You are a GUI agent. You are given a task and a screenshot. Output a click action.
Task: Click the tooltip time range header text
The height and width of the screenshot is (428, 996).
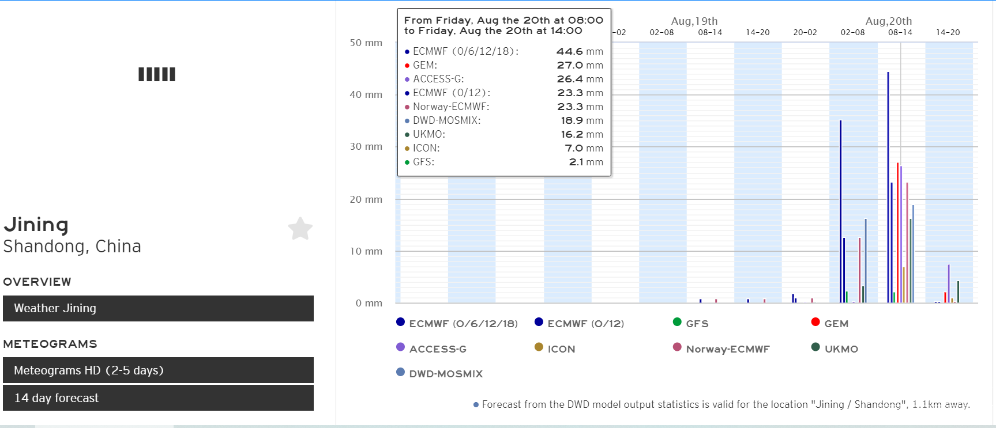[x=503, y=25]
